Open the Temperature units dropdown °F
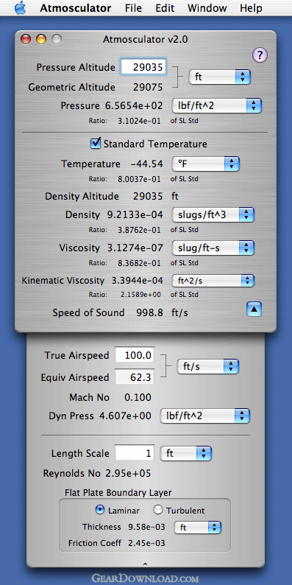 pyautogui.click(x=206, y=164)
